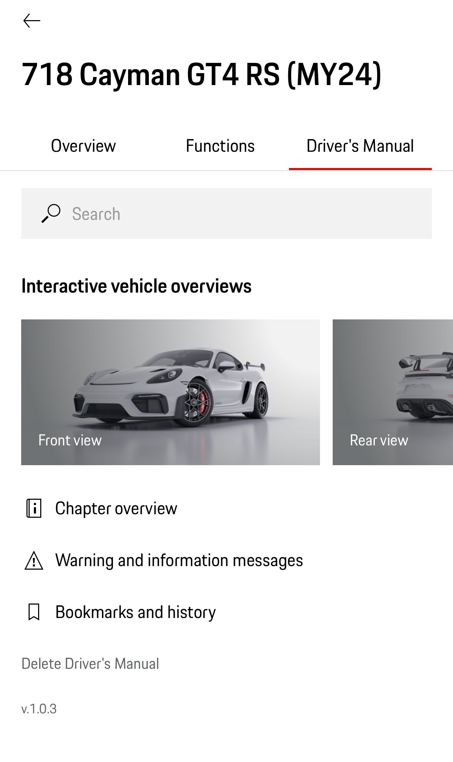The height and width of the screenshot is (762, 453).
Task: Open the Functions tab
Action: 220,146
